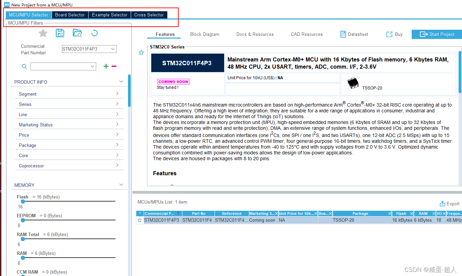
Task: Click the COMING SOON badge
Action: coord(173,82)
